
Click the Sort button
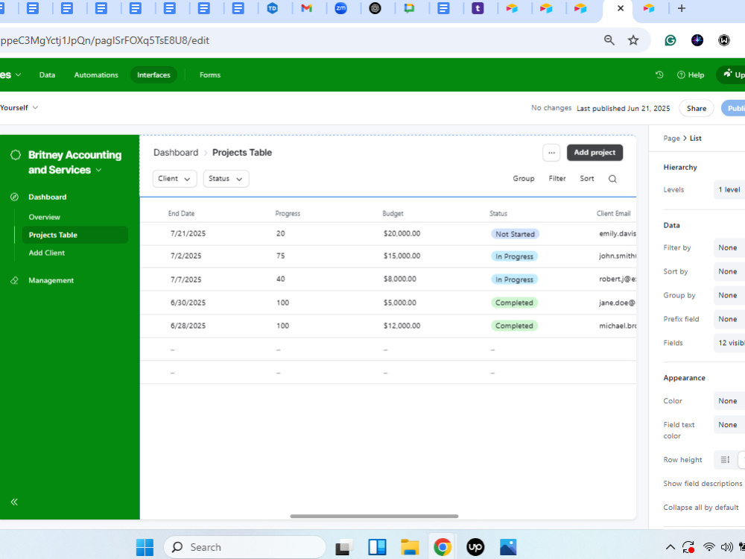(587, 179)
